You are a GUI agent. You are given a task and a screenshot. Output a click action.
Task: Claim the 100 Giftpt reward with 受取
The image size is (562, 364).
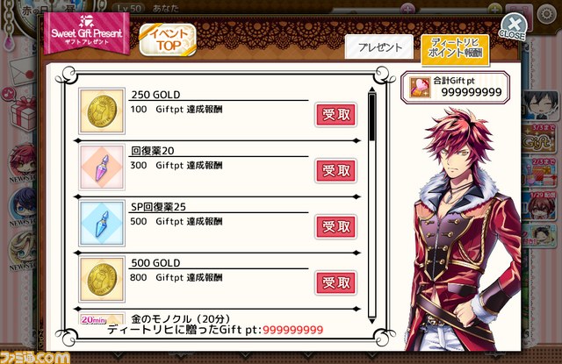tap(335, 115)
